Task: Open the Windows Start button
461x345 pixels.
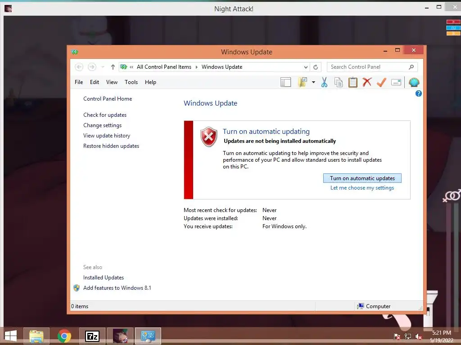Action: click(11, 336)
